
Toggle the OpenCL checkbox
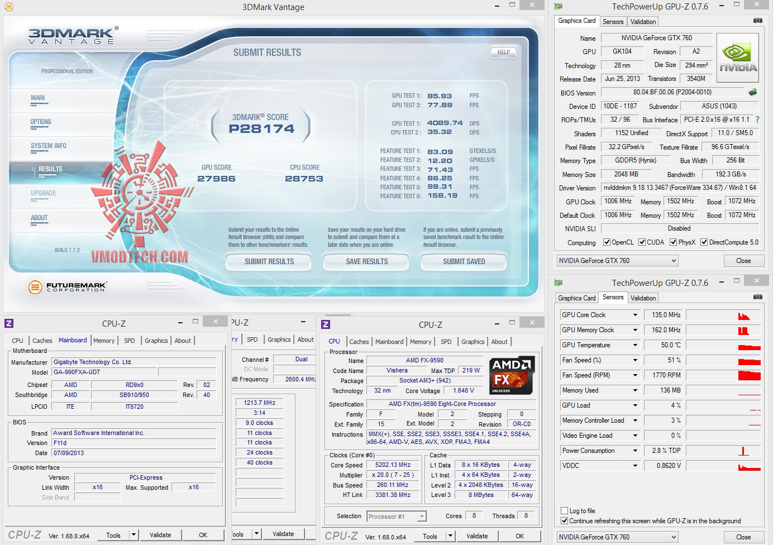[x=607, y=242]
